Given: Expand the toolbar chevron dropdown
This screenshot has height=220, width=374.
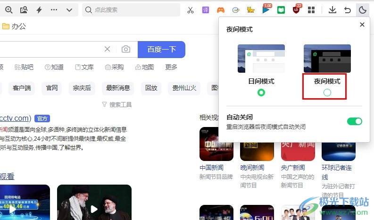Looking at the screenshot, I should pyautogui.click(x=69, y=10).
